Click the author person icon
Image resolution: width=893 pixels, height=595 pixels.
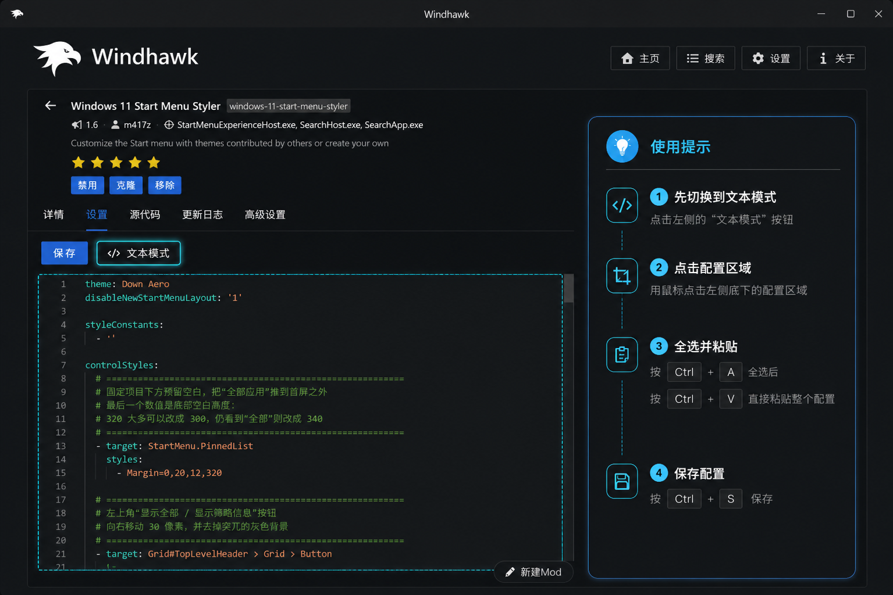(115, 125)
